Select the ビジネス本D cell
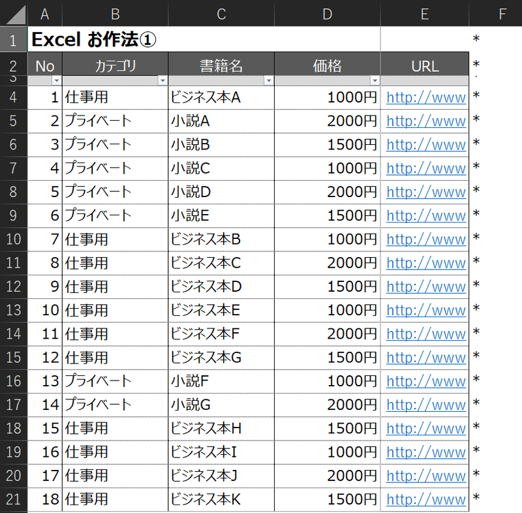 [x=221, y=287]
